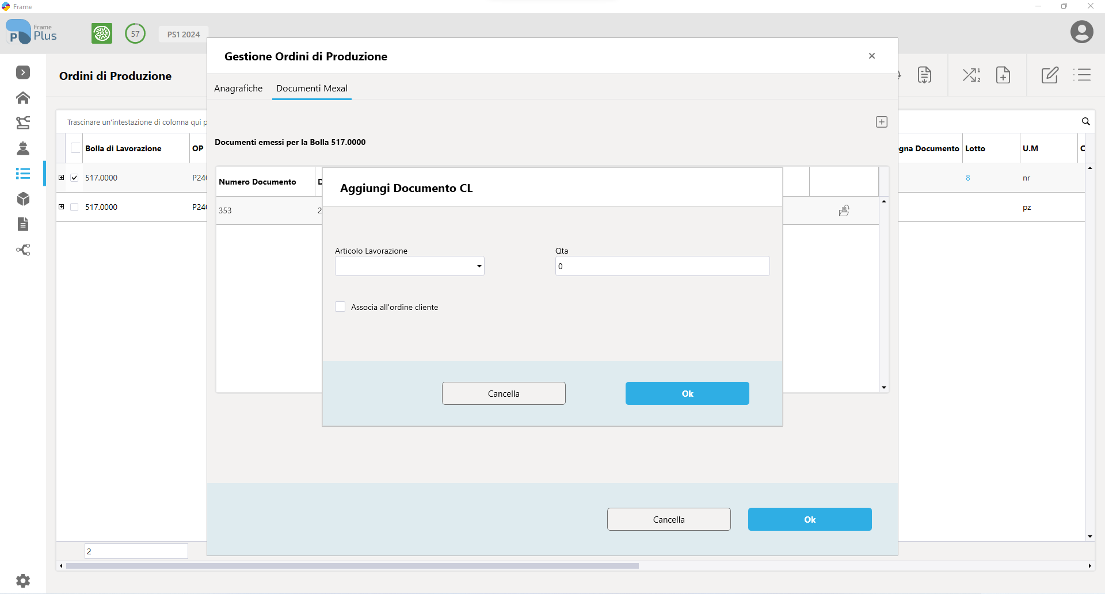The image size is (1105, 594).
Task: Click the documents list scroll down arrow
Action: [x=884, y=388]
